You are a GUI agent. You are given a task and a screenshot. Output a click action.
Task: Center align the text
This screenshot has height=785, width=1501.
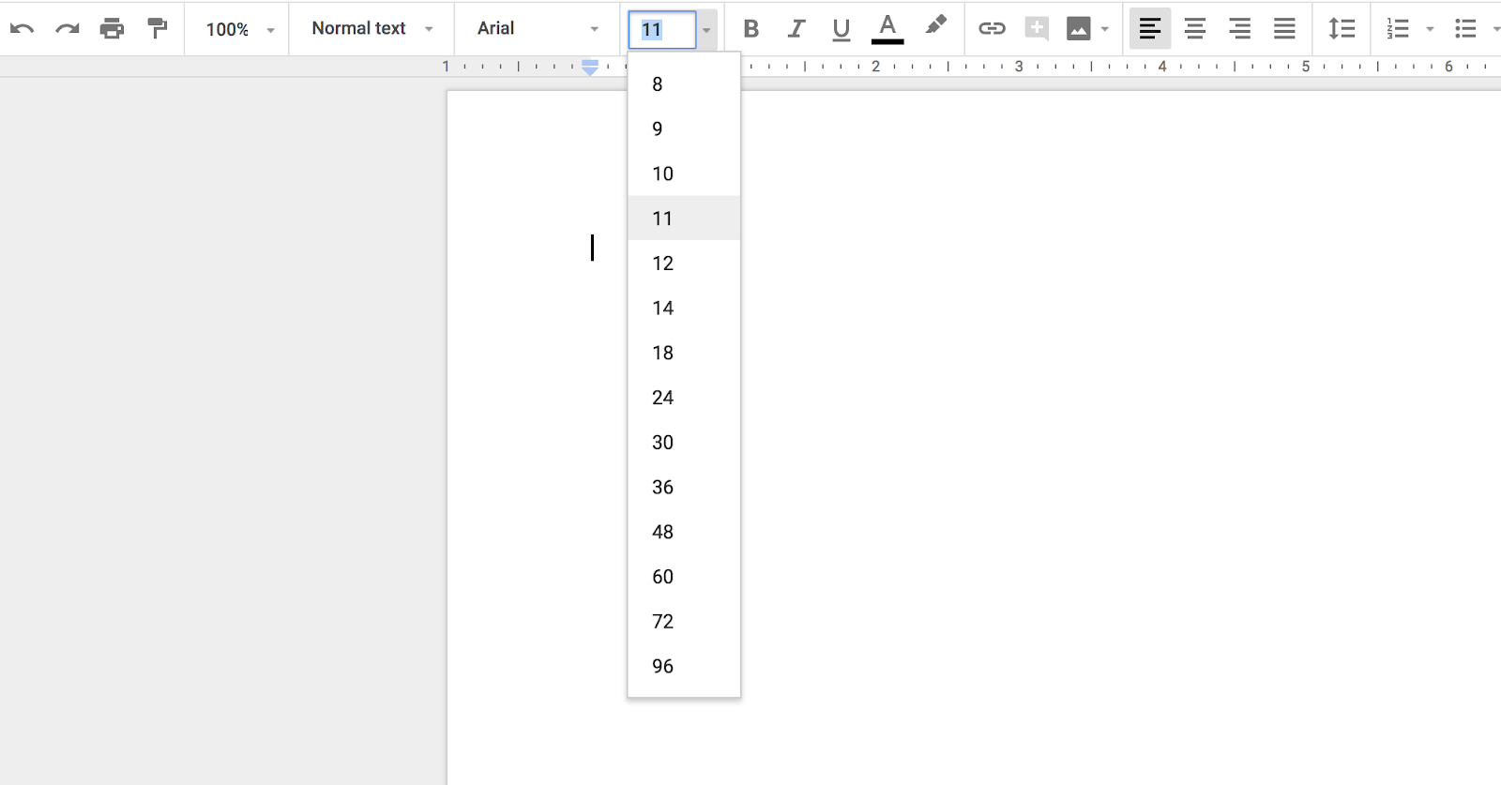tap(1194, 29)
